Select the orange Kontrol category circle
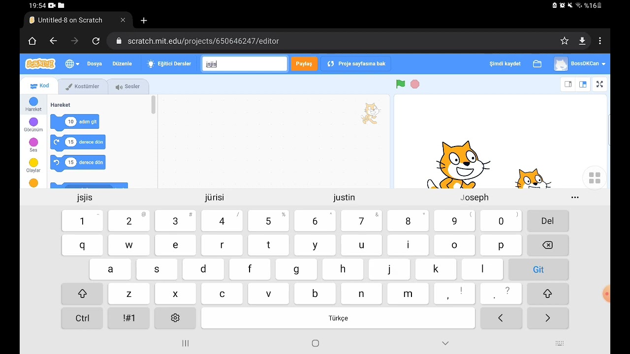The height and width of the screenshot is (354, 630). click(33, 183)
